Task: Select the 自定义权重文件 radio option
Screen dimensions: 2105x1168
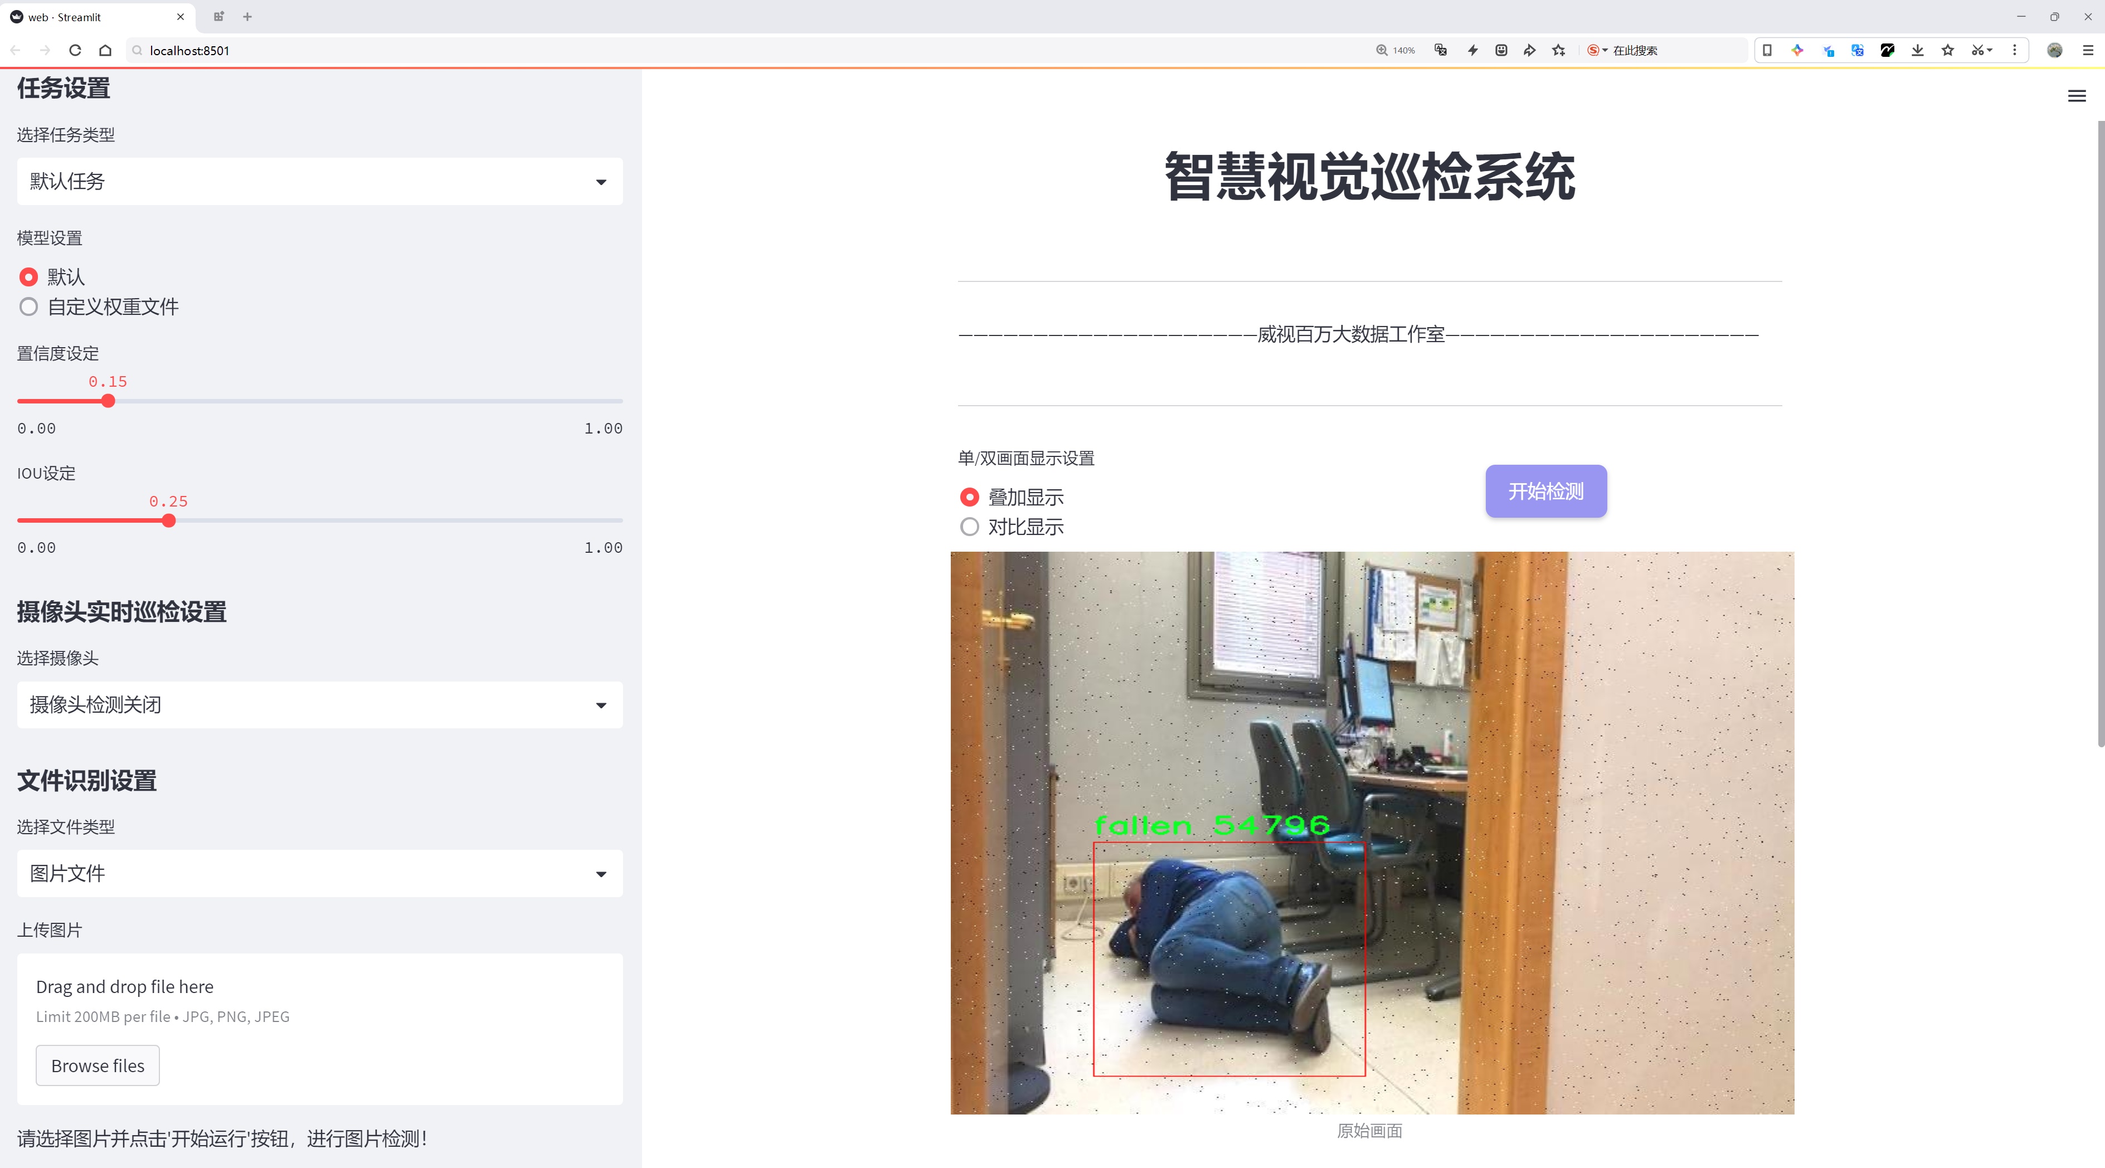Action: [x=28, y=307]
